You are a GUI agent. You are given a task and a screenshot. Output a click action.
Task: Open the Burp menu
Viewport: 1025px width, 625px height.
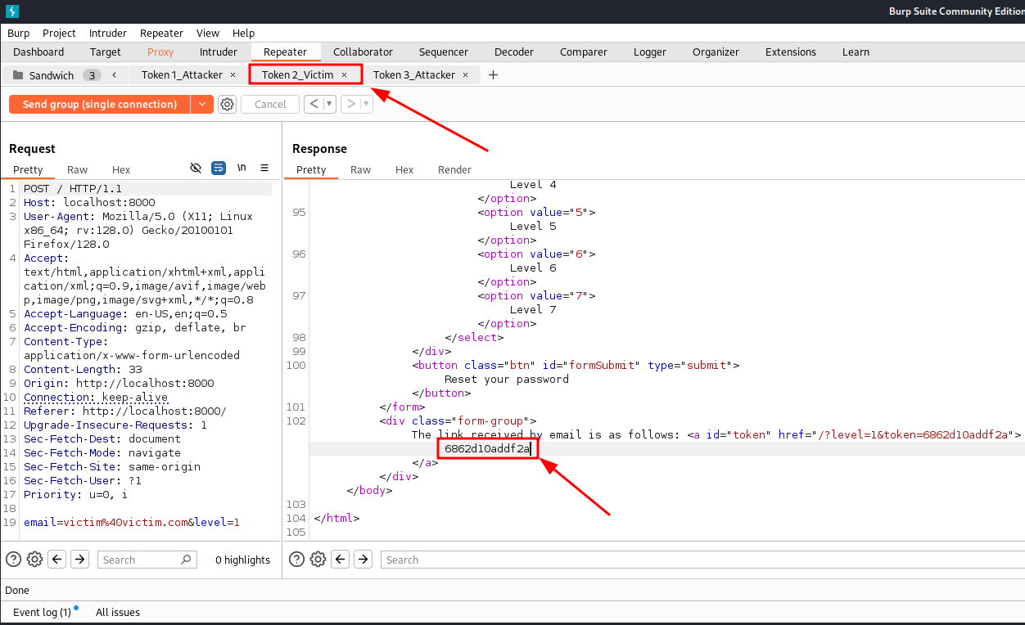[x=18, y=33]
